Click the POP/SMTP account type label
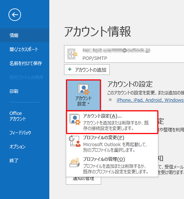This screenshot has width=184, height=199. coord(95,58)
